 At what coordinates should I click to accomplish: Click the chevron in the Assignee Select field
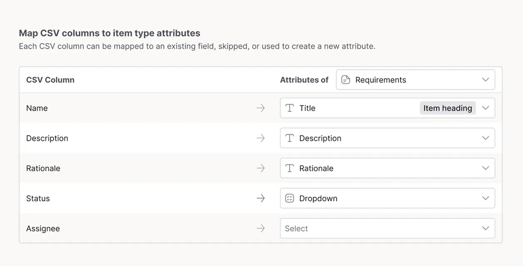[486, 229]
